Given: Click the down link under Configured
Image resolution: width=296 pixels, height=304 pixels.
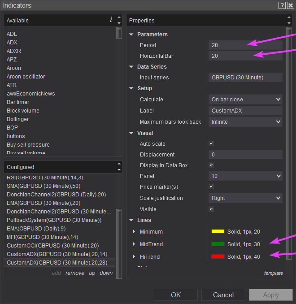Looking at the screenshot, I should coord(106,273).
